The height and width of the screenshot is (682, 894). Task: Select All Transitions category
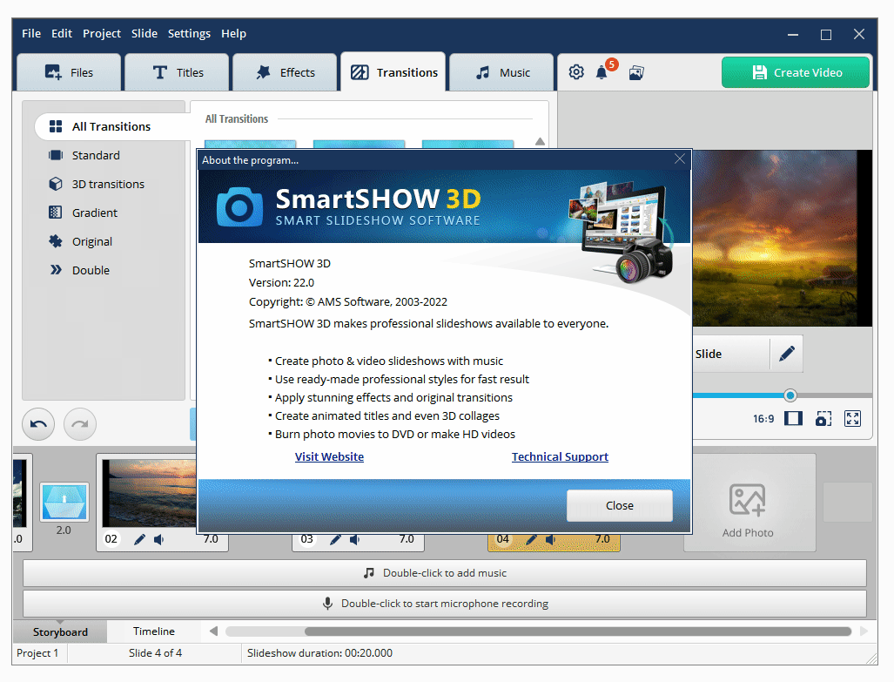(x=111, y=126)
